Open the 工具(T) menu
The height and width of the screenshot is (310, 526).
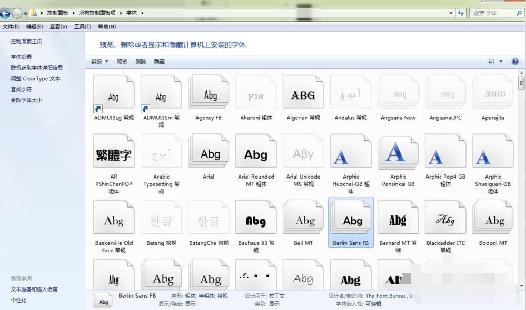83,27
